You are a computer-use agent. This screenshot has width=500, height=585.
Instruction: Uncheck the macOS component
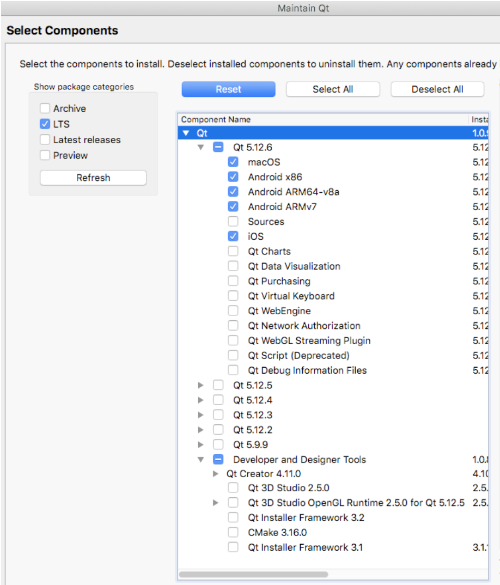(233, 162)
